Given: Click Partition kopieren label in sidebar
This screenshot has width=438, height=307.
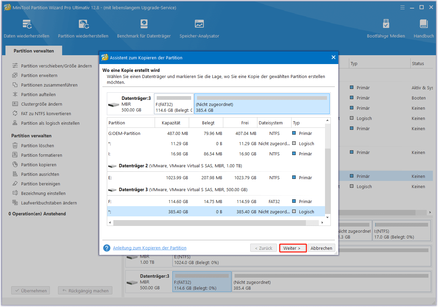Looking at the screenshot, I should coord(39,165).
